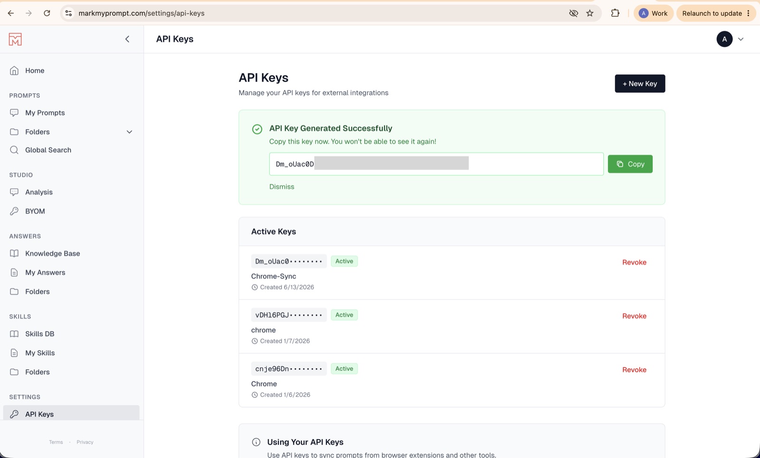Click the vDHl6PGJ masked key label
Screen dimensions: 760x458
pos(289,315)
